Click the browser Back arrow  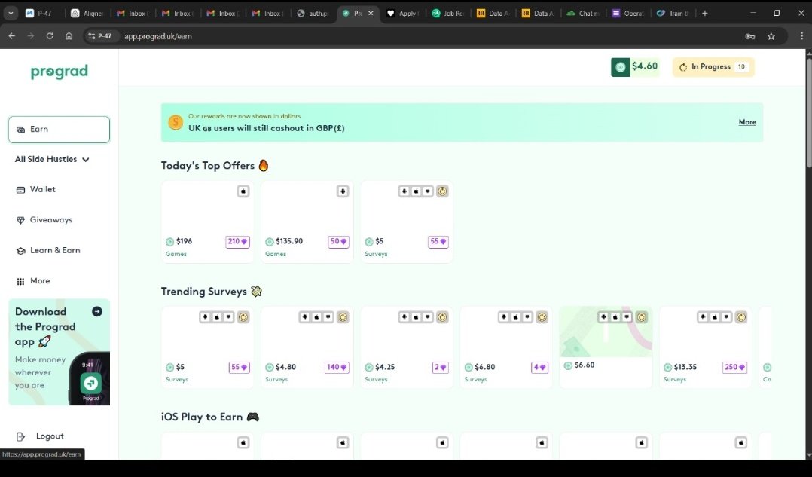tap(12, 36)
